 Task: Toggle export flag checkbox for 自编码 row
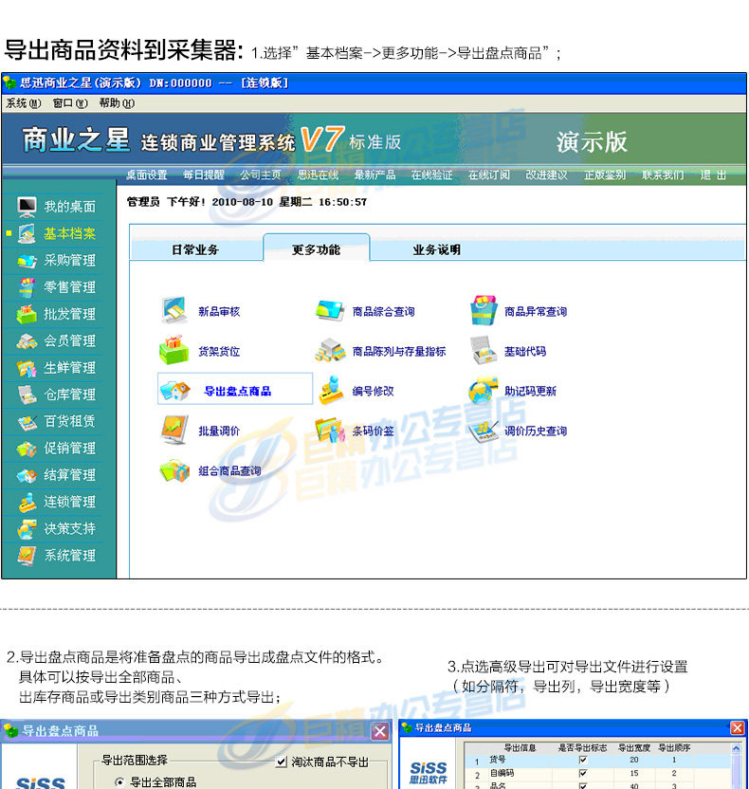[x=583, y=772]
